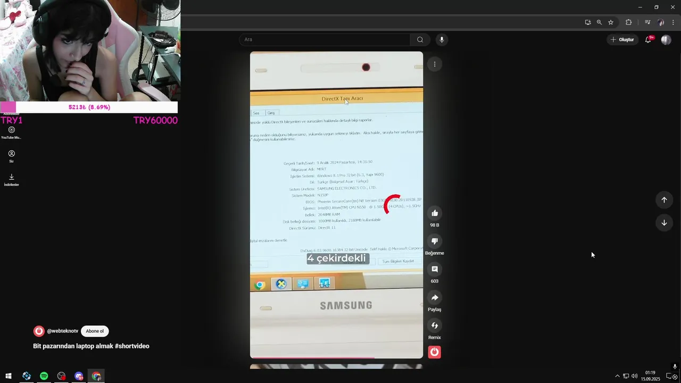Click the Chrome install app icon

tap(587, 22)
